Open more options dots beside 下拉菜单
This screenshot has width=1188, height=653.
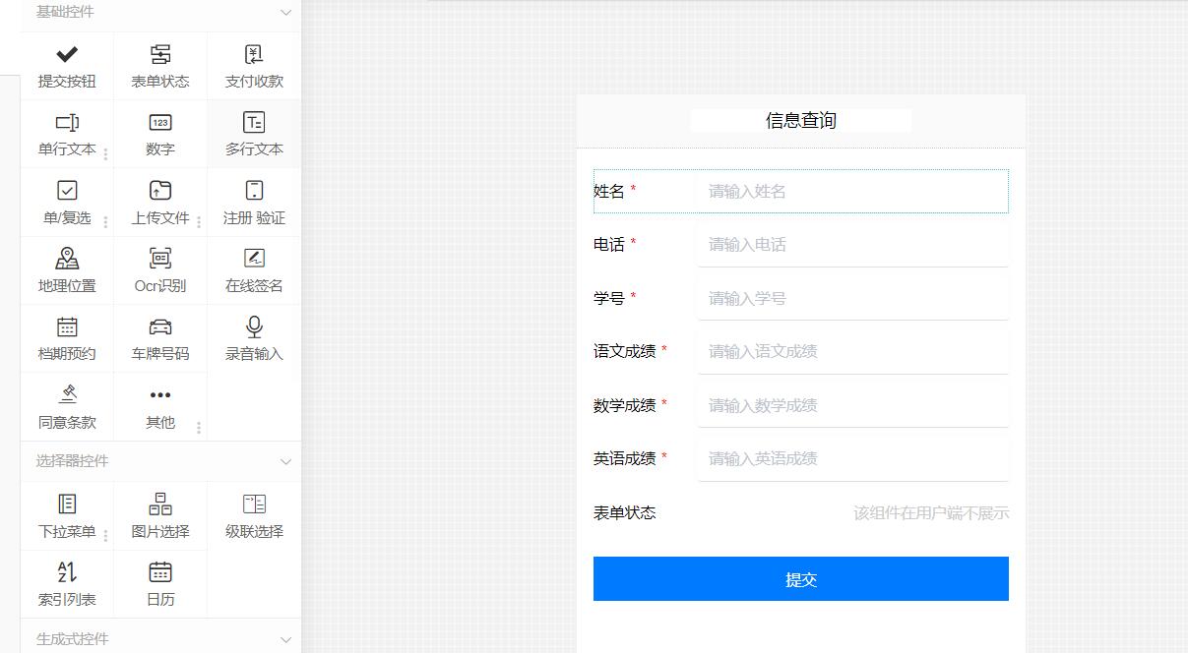(105, 536)
